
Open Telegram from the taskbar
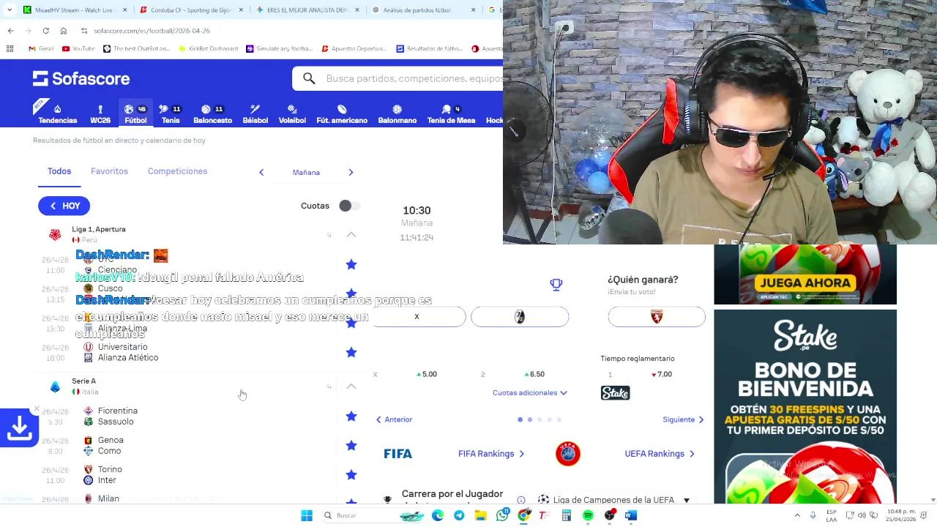[x=459, y=515]
